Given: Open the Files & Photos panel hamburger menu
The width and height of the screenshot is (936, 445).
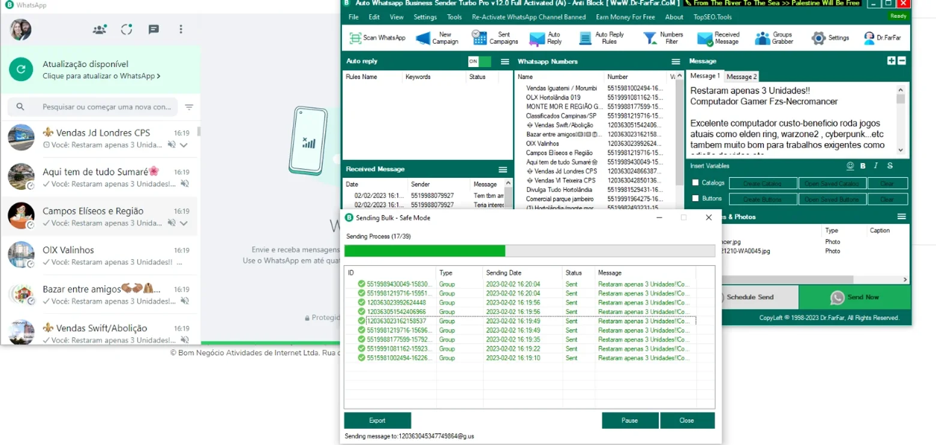Looking at the screenshot, I should pos(902,216).
